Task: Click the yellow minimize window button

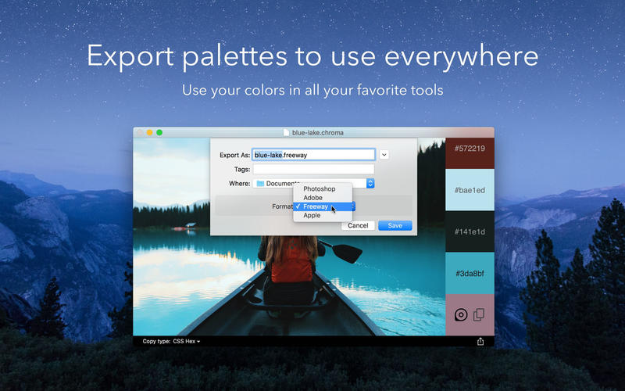Action: tap(150, 132)
